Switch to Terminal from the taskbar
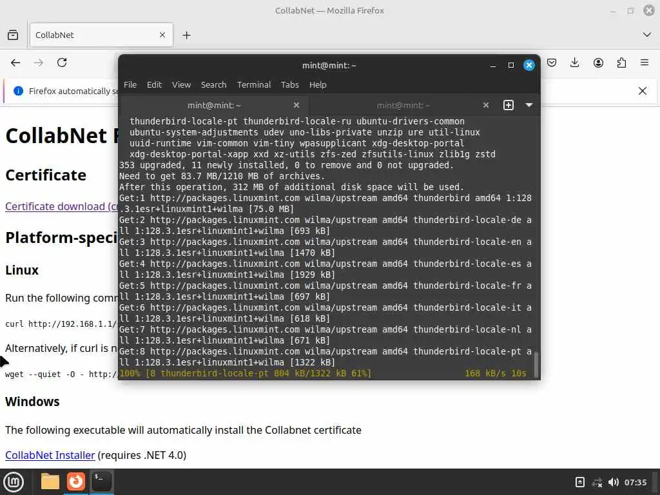Viewport: 660px width, 495px height. coord(101,481)
